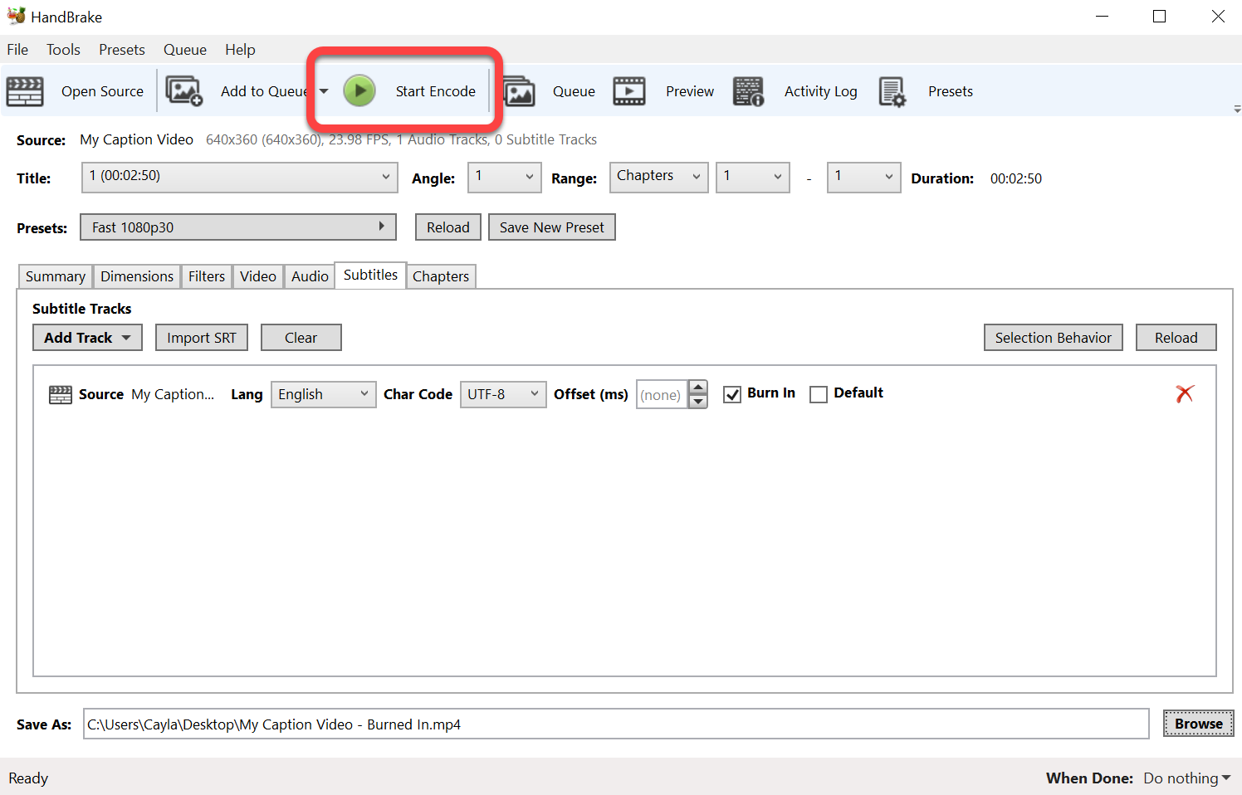Click the Import SRT button

point(202,338)
